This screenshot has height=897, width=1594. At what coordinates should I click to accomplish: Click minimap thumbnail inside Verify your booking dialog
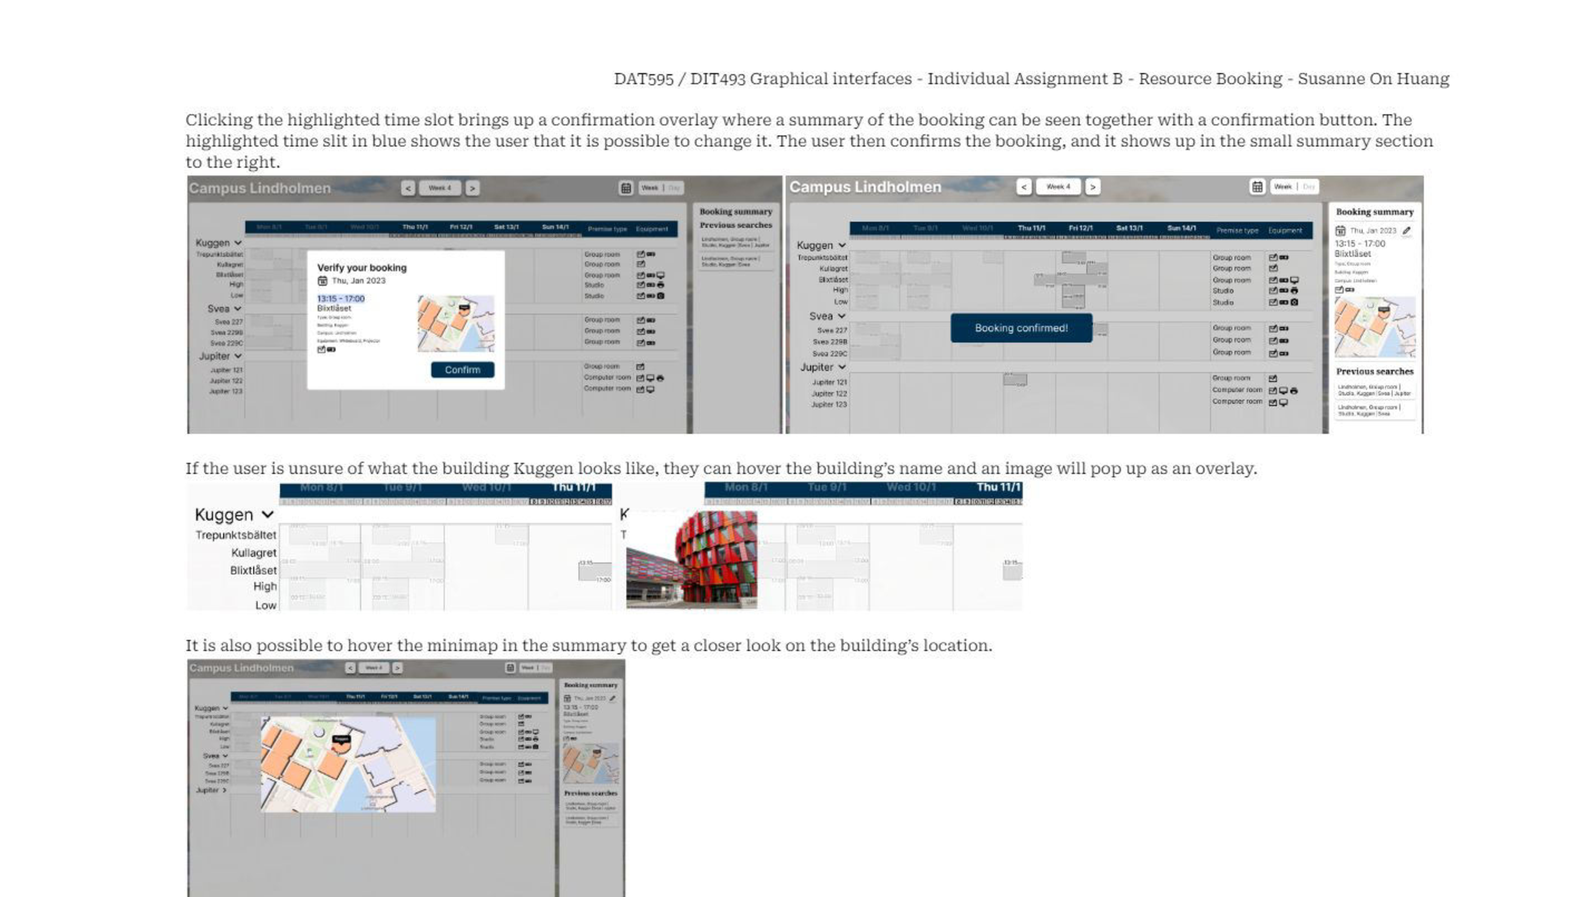pyautogui.click(x=455, y=323)
